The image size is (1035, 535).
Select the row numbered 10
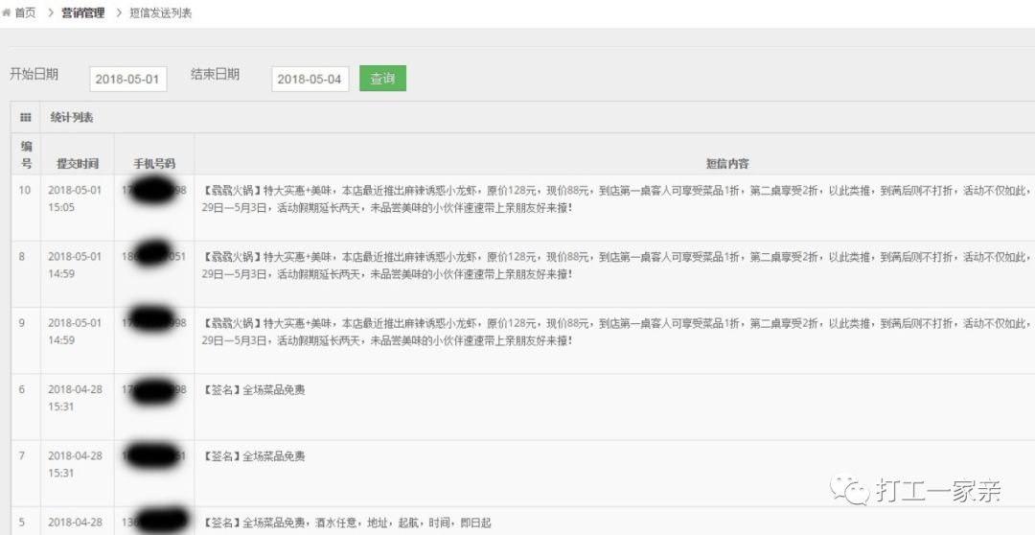click(25, 190)
